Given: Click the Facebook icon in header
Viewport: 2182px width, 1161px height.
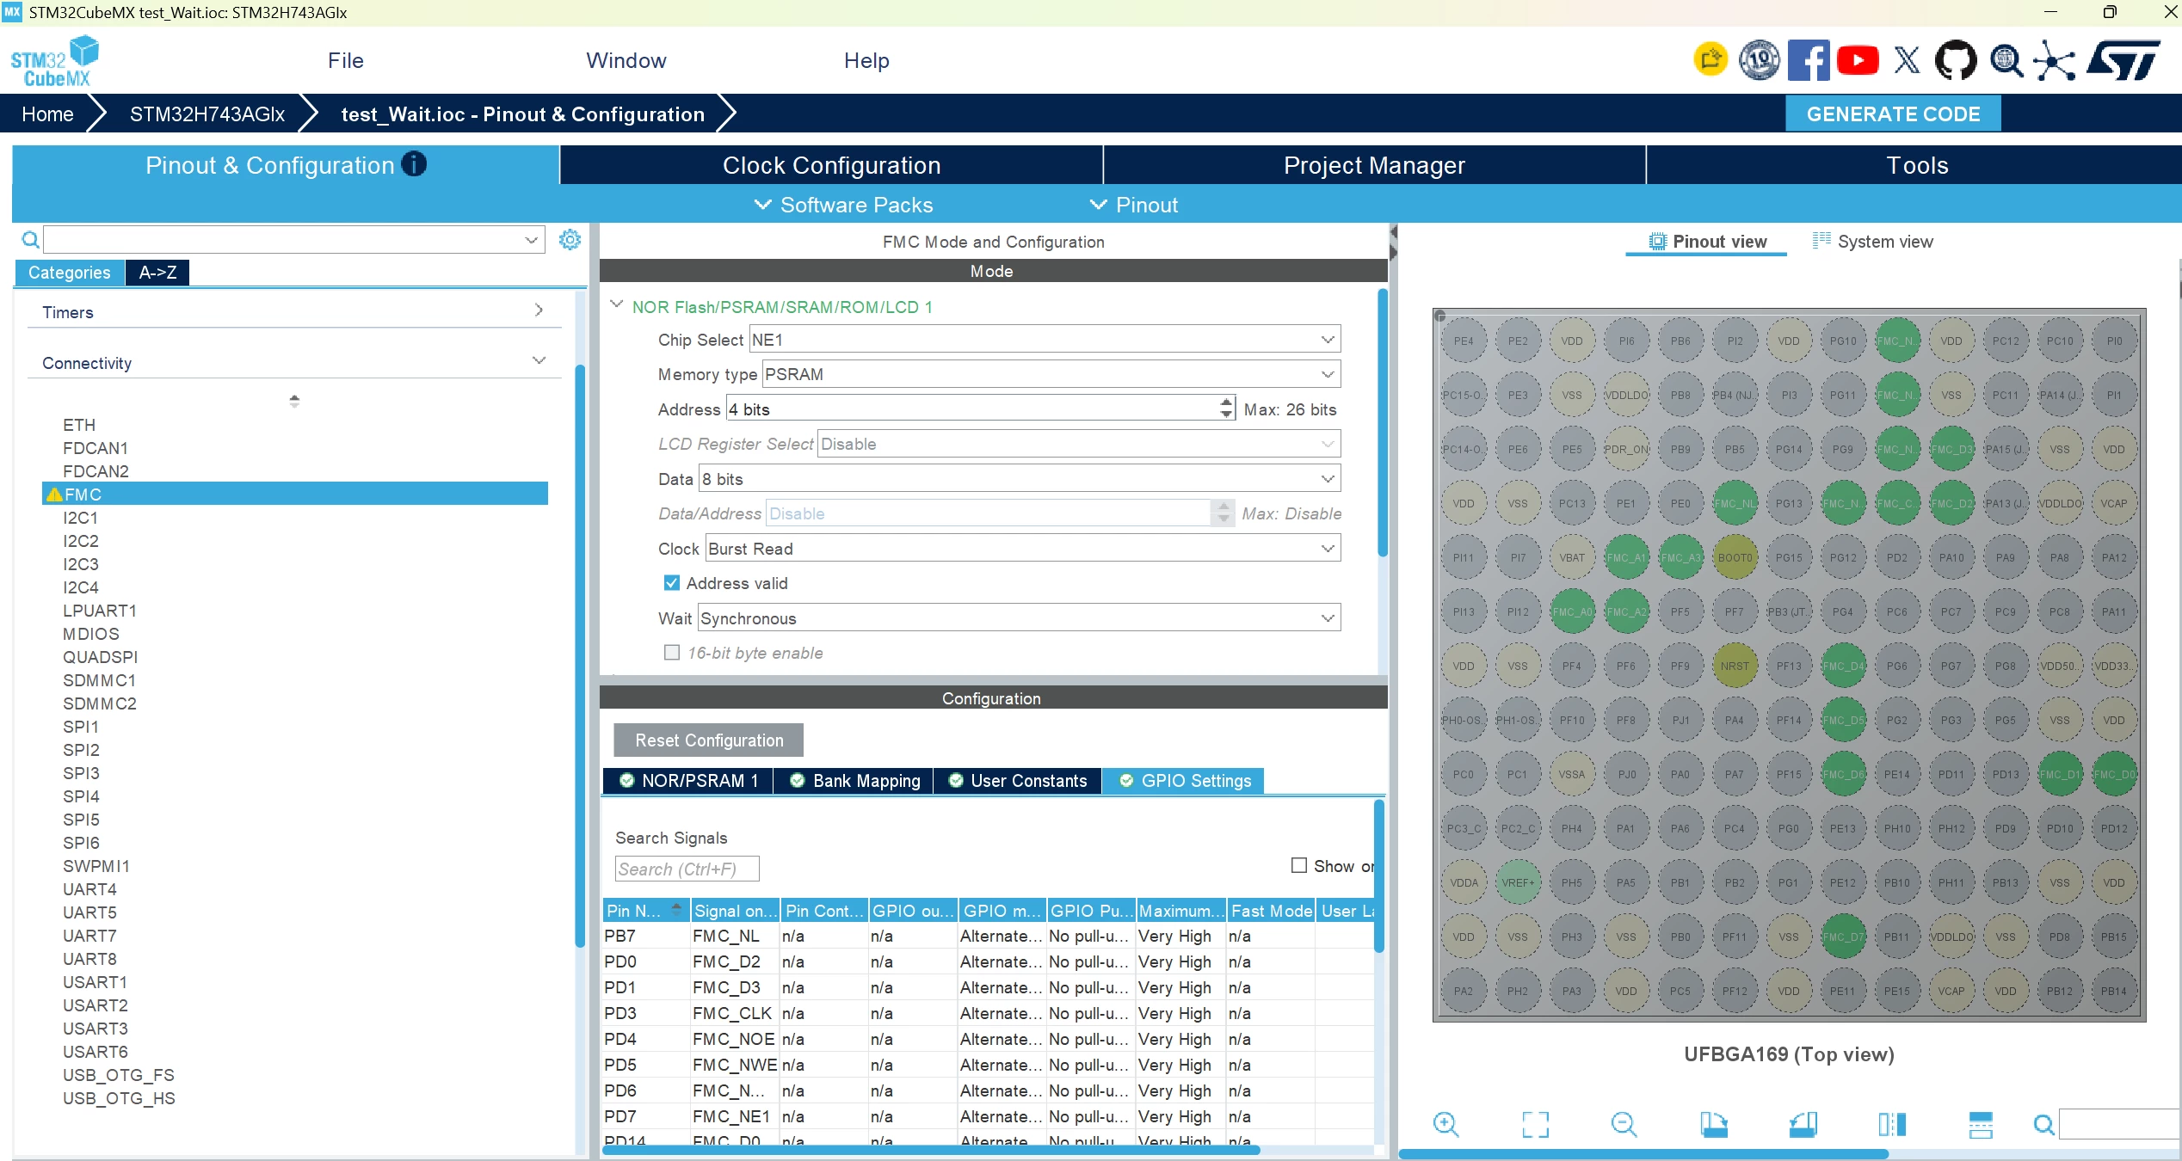Looking at the screenshot, I should click(x=1809, y=60).
